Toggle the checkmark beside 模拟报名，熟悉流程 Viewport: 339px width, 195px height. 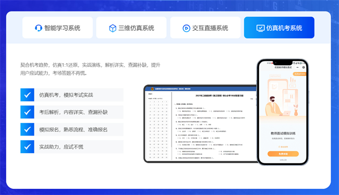tap(27, 129)
